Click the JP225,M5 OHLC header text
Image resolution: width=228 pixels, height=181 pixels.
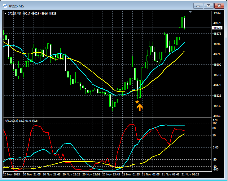32,14
